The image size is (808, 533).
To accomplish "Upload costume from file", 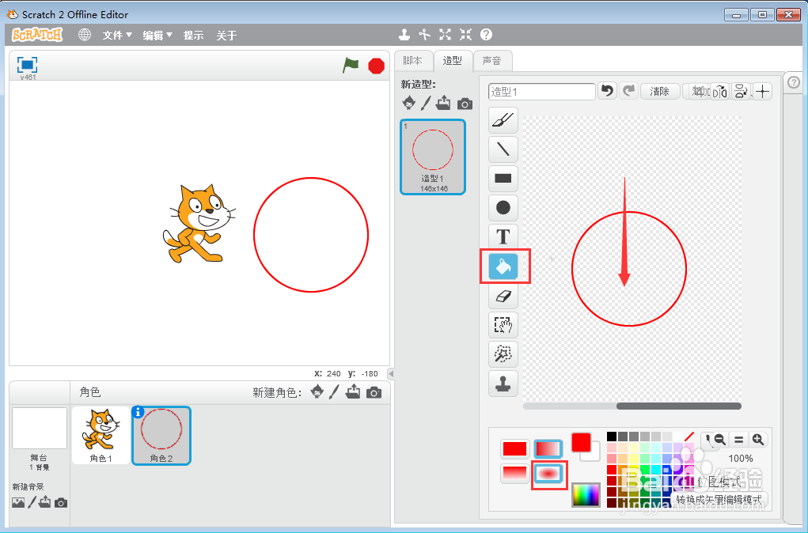I will tap(443, 103).
